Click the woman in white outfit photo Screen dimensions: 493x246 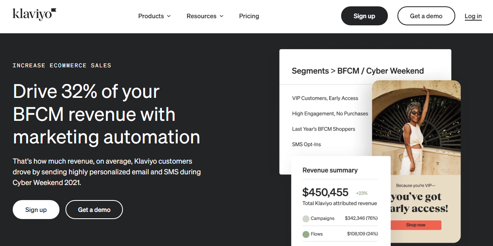[416, 127]
